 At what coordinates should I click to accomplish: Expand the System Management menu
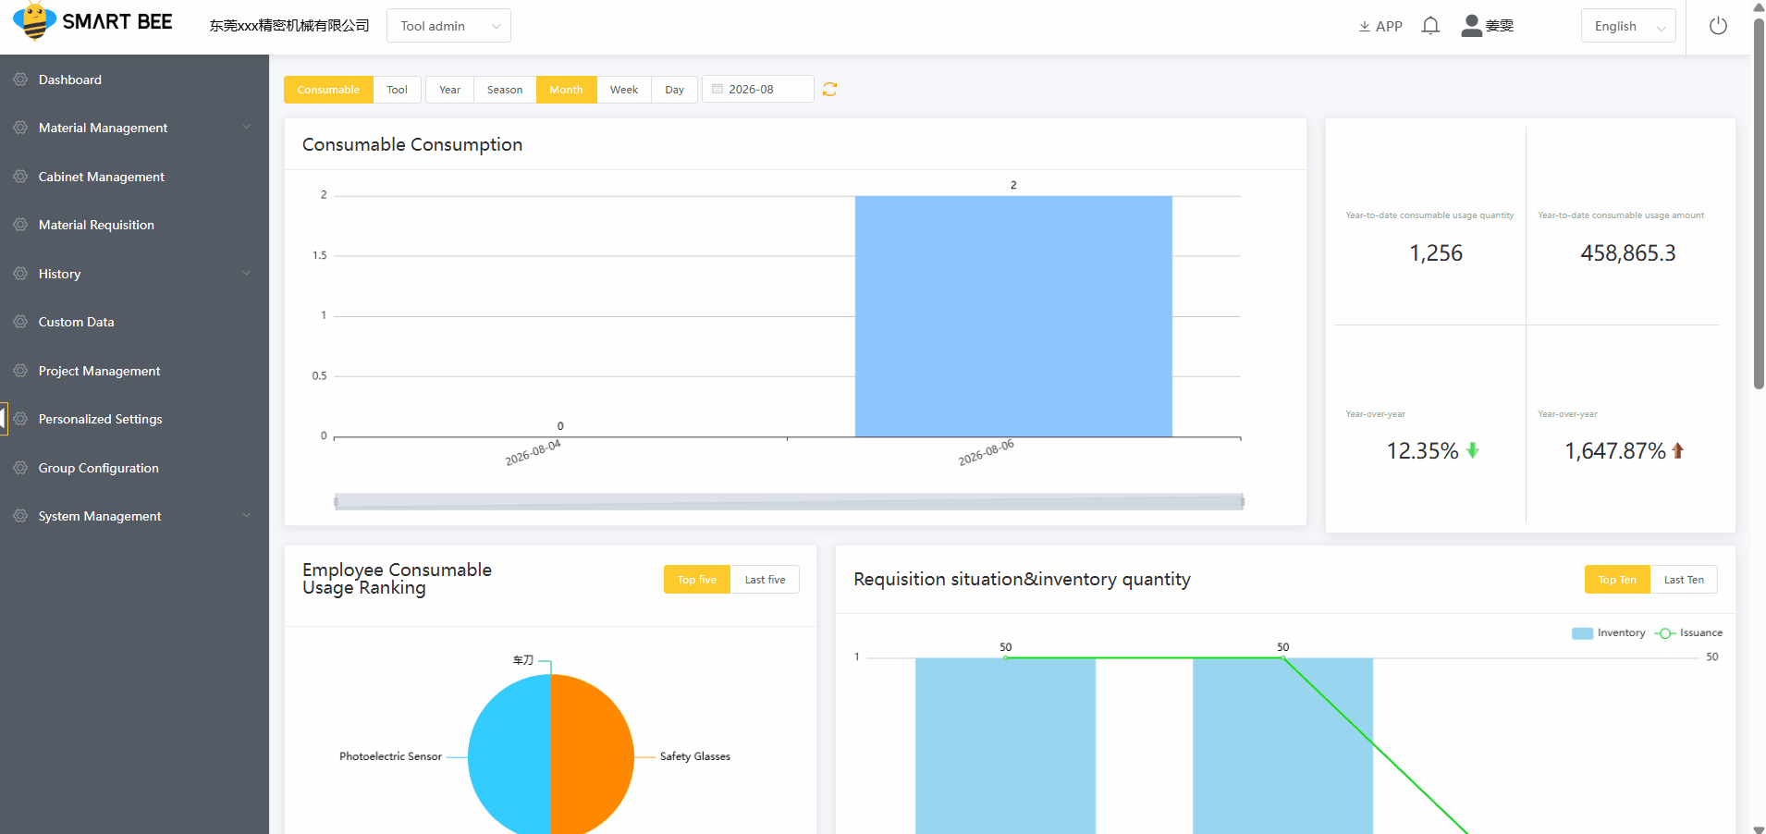[134, 516]
